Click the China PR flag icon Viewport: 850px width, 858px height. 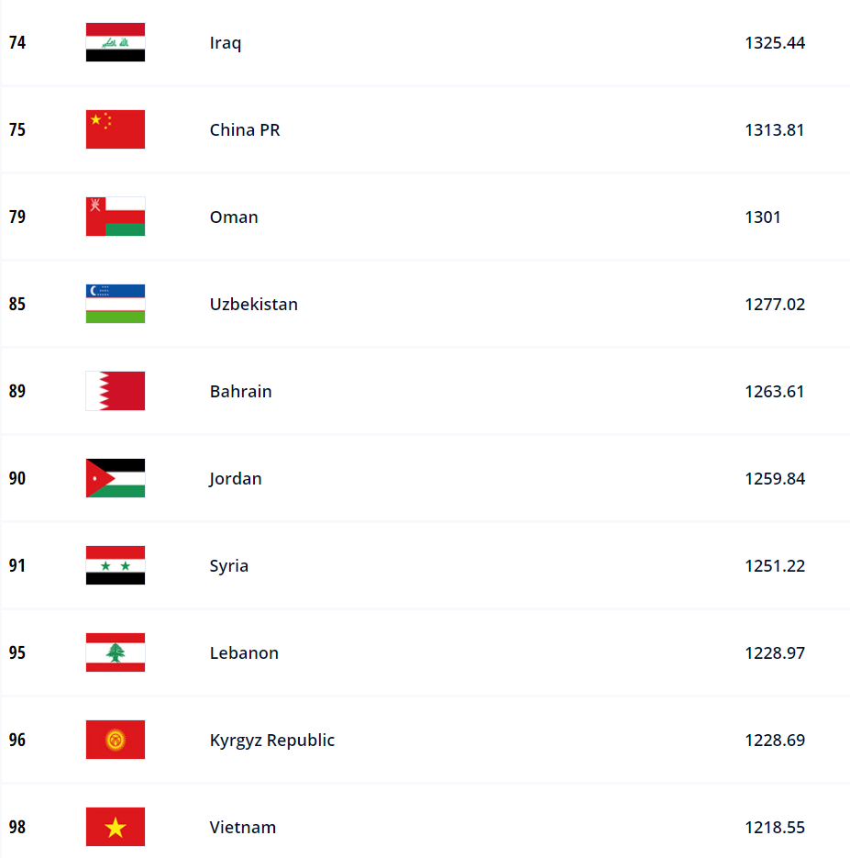point(116,129)
